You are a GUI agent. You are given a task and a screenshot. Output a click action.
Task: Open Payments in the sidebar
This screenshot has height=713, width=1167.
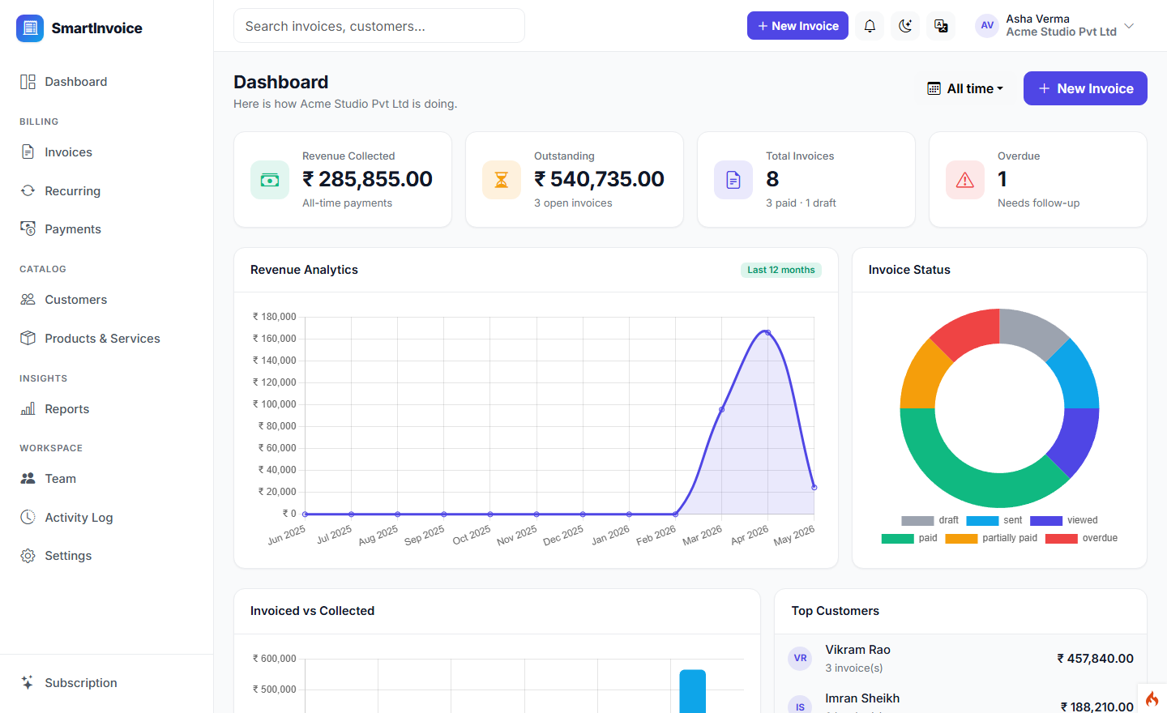pos(106,229)
